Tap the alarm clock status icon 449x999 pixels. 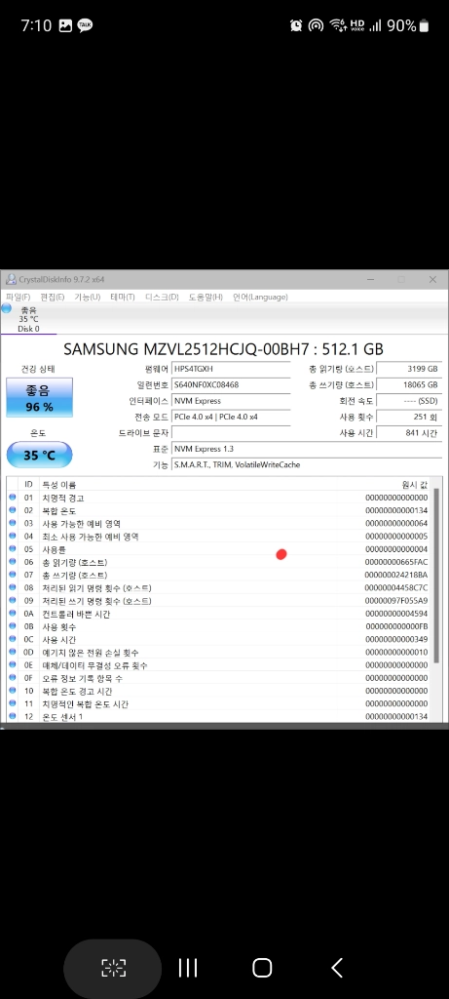pos(296,25)
